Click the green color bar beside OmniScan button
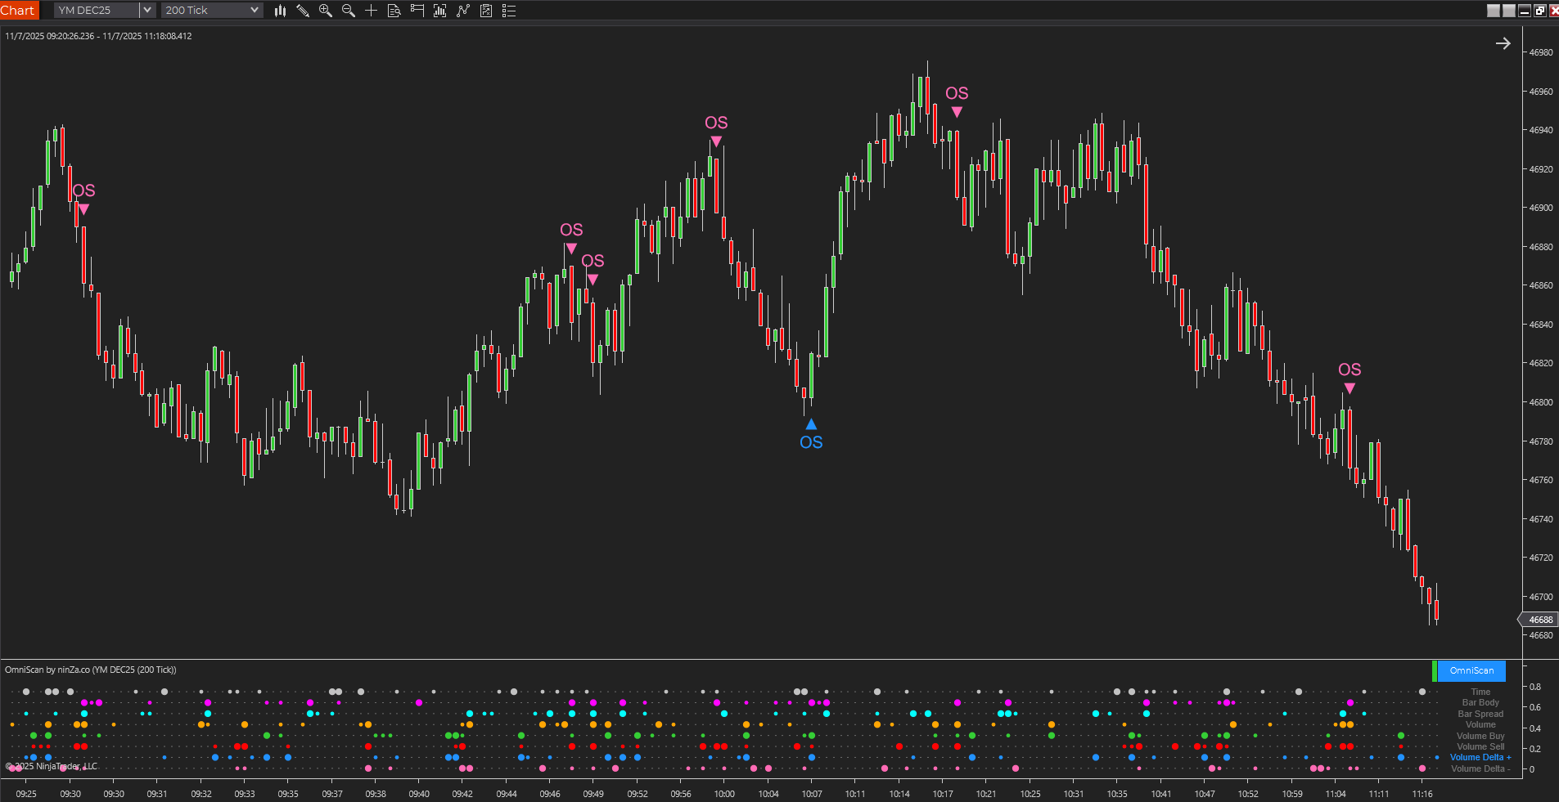 pos(1434,670)
